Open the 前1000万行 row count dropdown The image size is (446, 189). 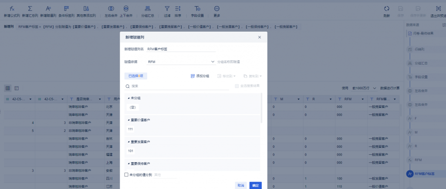coord(365,88)
